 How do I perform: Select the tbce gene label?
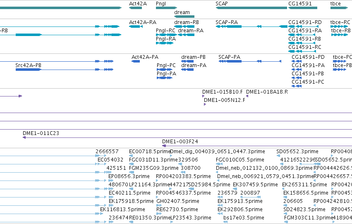point(335,4)
